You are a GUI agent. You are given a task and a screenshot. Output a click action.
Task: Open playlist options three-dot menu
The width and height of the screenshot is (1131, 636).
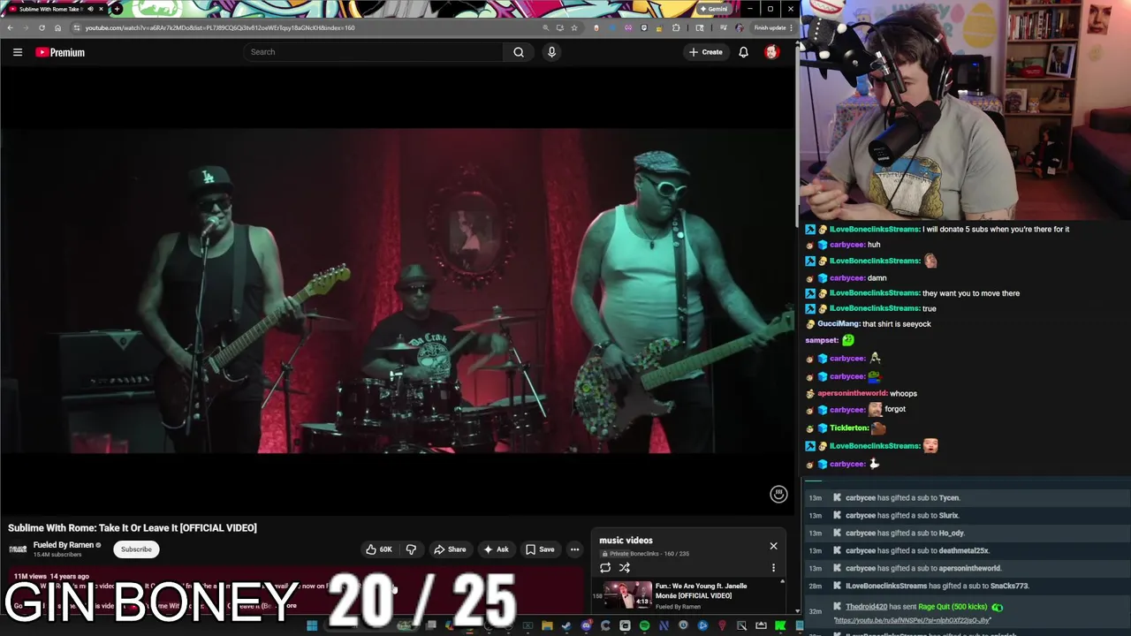773,568
